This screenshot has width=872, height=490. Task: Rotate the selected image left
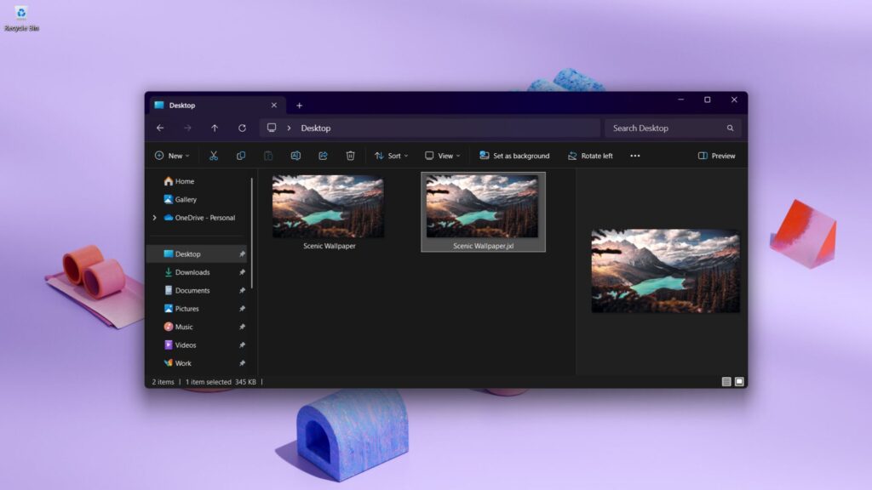[591, 156]
